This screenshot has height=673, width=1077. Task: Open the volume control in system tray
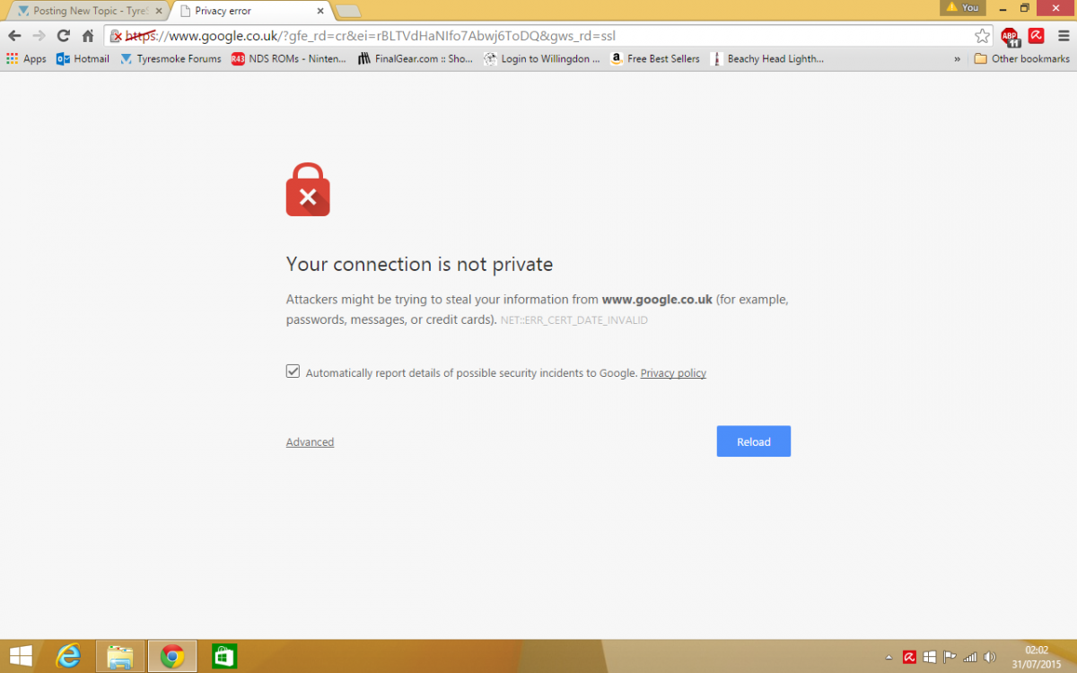tap(989, 657)
